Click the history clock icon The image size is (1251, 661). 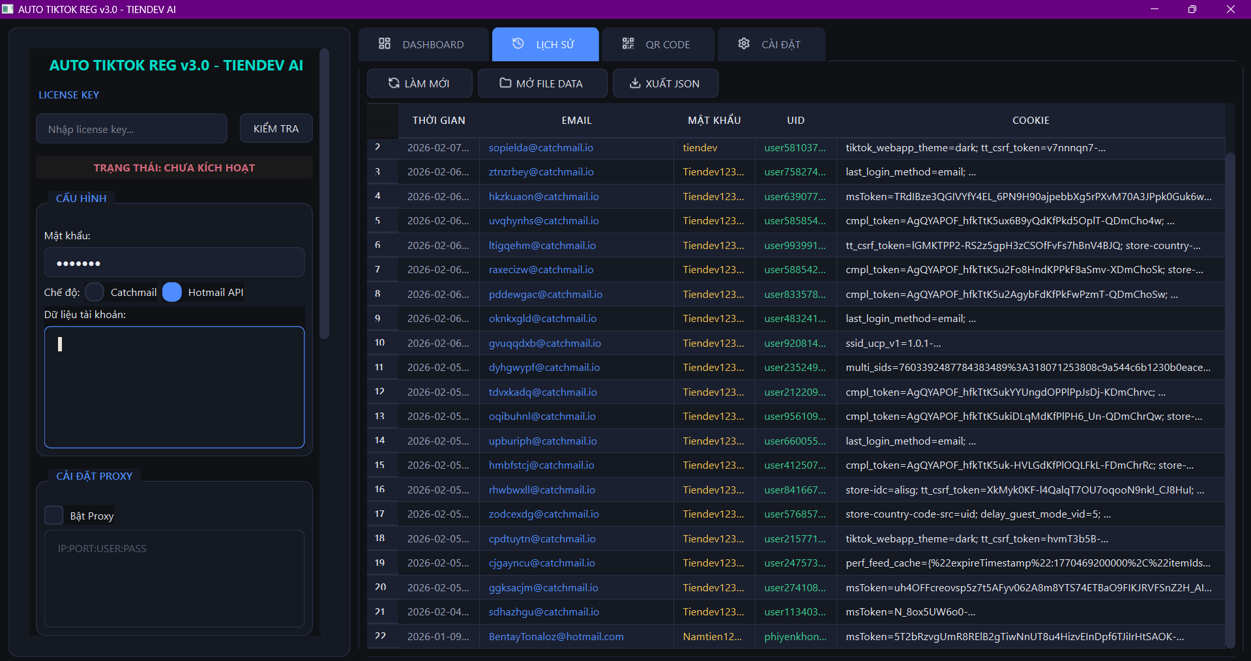[x=518, y=44]
